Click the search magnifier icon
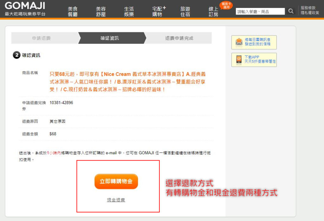The image size is (324, 221). (291, 11)
